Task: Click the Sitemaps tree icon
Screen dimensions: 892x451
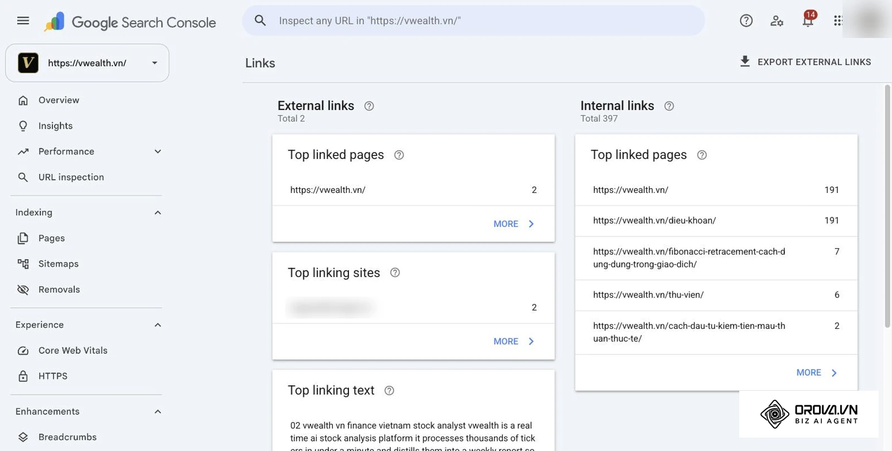Action: 23,264
